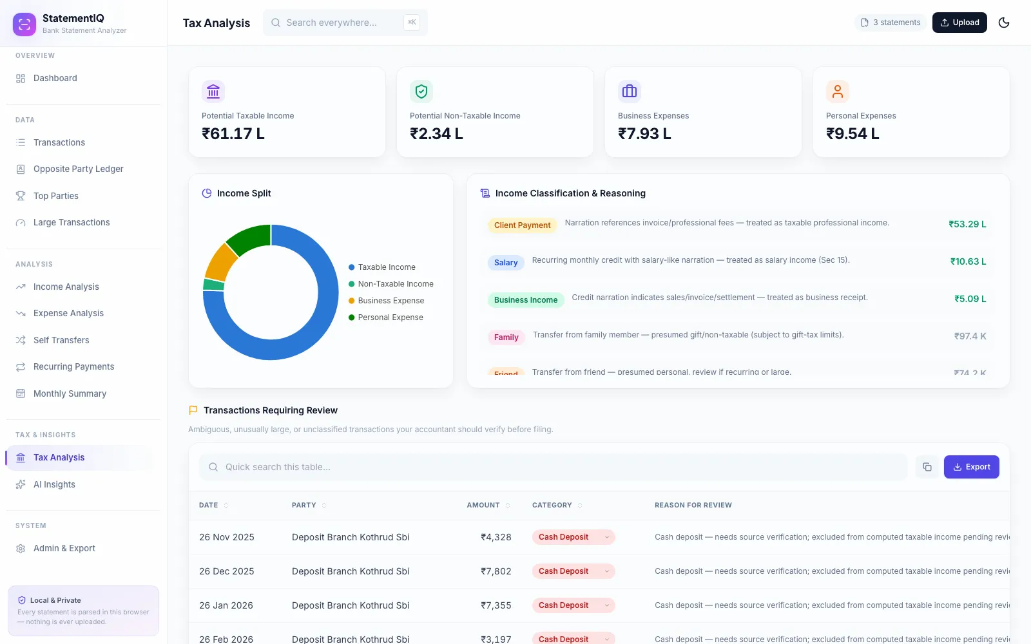Click the Potential Taxable Income bank icon
Screen dimensions: 1031x644
tap(213, 91)
